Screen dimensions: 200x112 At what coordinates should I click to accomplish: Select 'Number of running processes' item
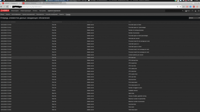point(136,30)
